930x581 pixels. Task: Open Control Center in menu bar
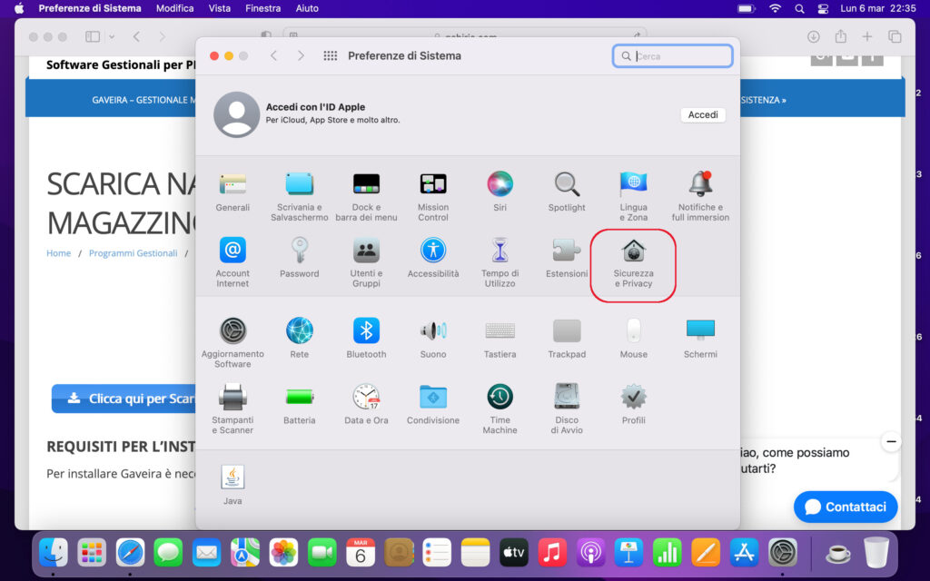click(823, 8)
